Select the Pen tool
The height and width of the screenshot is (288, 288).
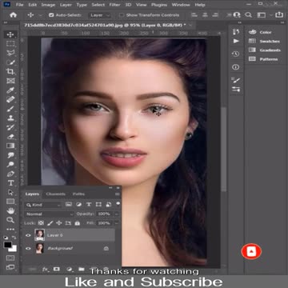[x=10, y=174]
